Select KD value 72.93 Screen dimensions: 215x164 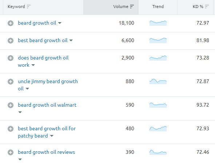(203, 128)
